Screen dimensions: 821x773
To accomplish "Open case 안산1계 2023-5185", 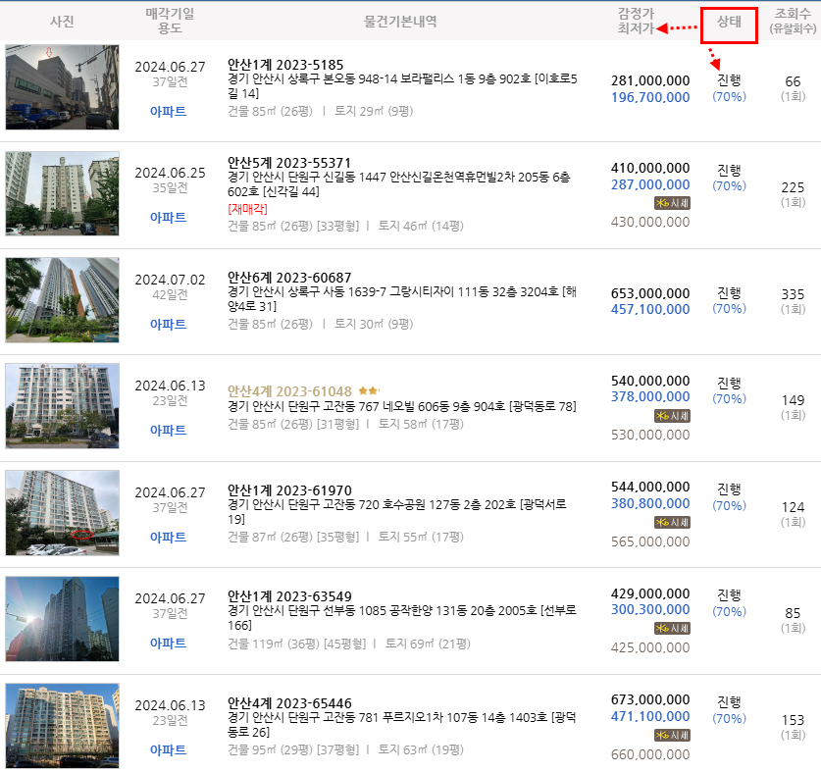I will point(285,65).
